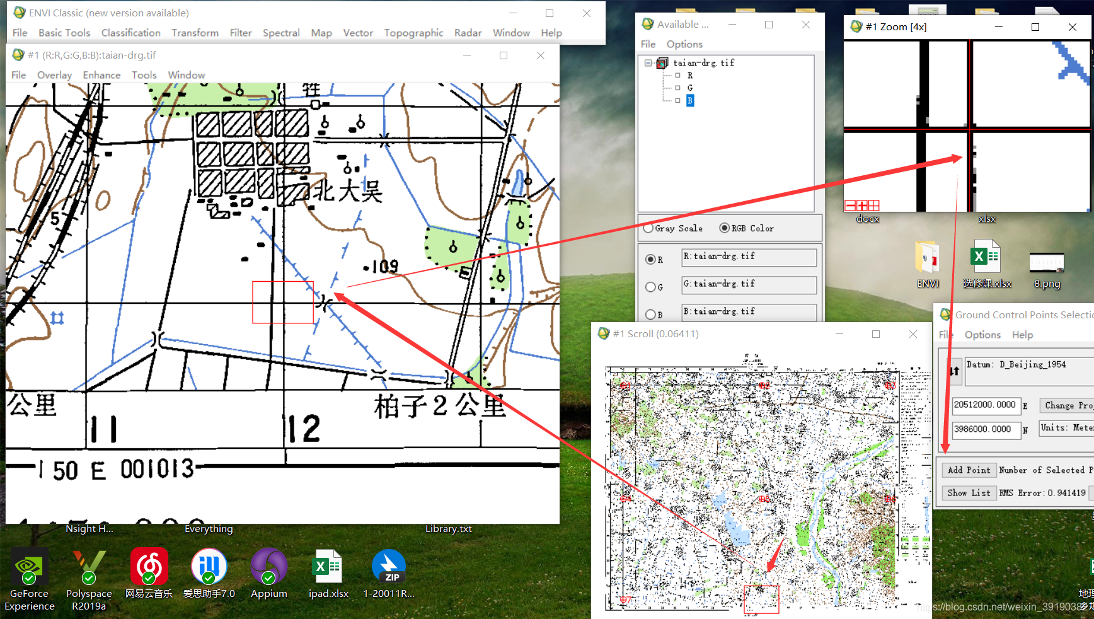The height and width of the screenshot is (619, 1094).
Task: Click the #1 Zoom window title icon
Action: [856, 26]
